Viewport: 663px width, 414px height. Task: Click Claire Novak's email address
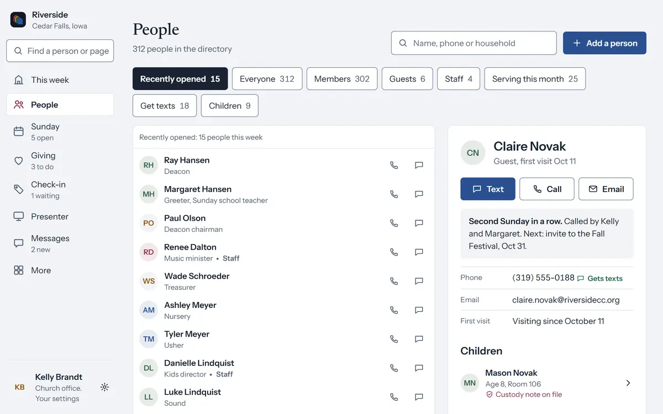tap(566, 300)
